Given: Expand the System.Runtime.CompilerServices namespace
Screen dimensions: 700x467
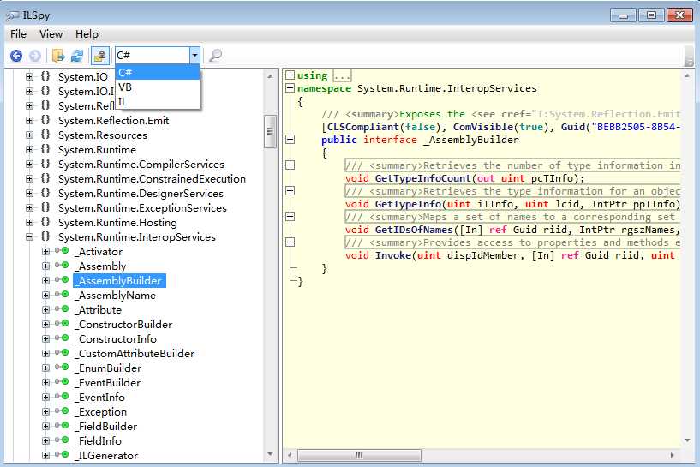Looking at the screenshot, I should tap(29, 165).
